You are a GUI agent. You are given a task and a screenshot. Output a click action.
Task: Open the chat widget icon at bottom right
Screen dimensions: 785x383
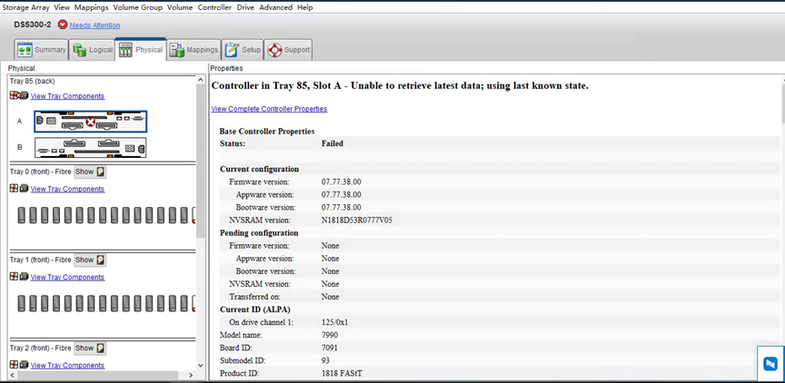(x=770, y=364)
